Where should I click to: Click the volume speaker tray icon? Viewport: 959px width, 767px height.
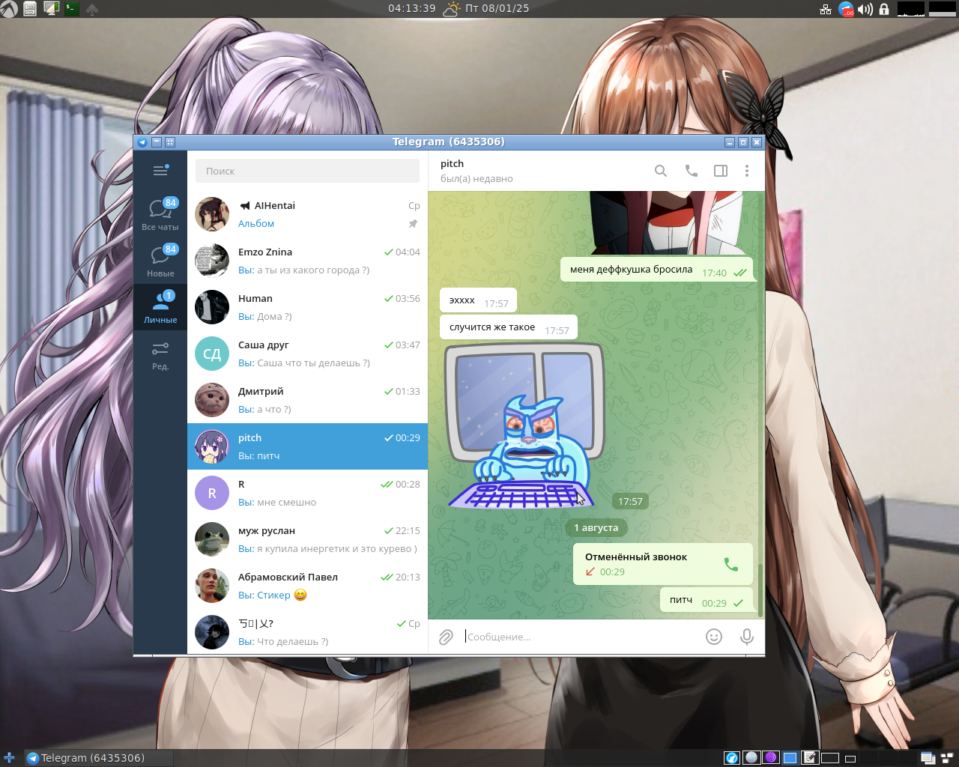click(x=865, y=9)
